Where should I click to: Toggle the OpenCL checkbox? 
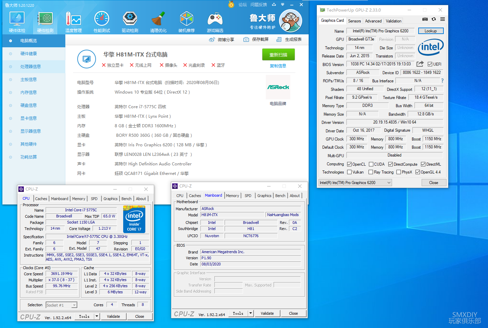(349, 164)
